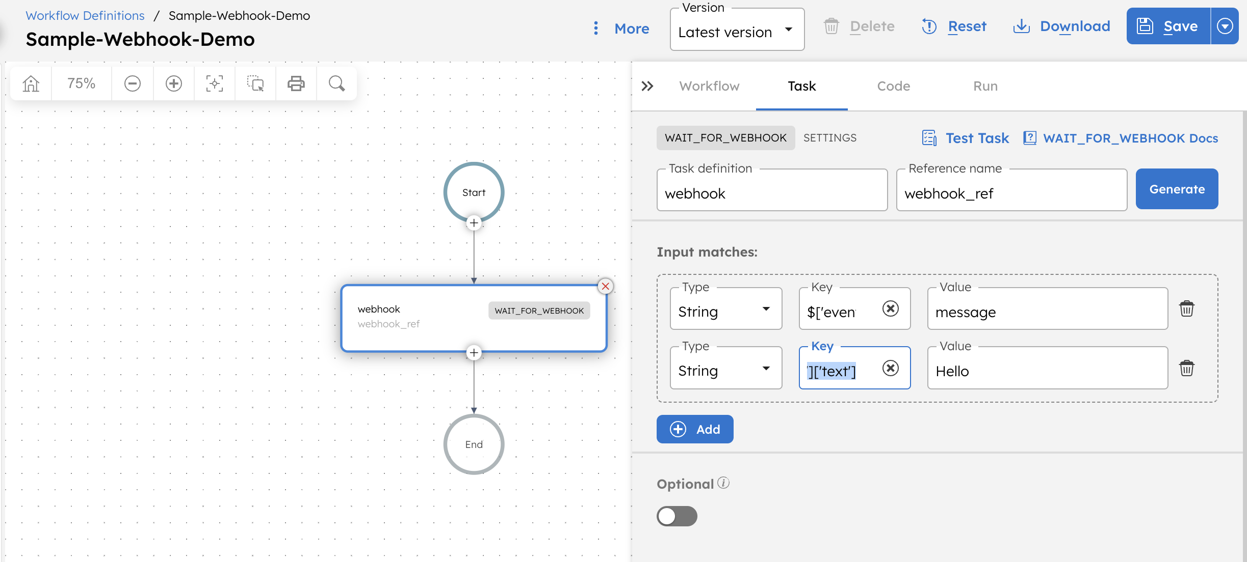
Task: Click the fit-to-screen icon in the canvas toolbar
Action: [214, 83]
